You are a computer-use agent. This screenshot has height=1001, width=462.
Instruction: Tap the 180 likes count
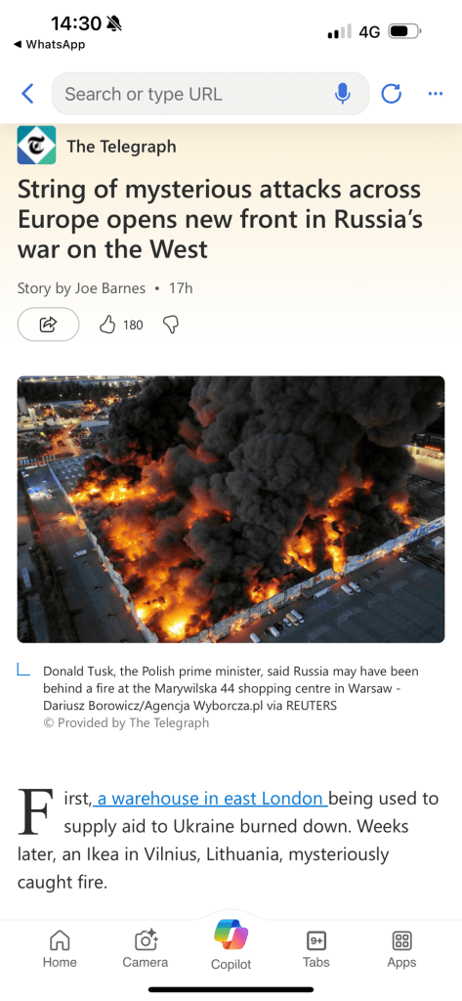133,325
